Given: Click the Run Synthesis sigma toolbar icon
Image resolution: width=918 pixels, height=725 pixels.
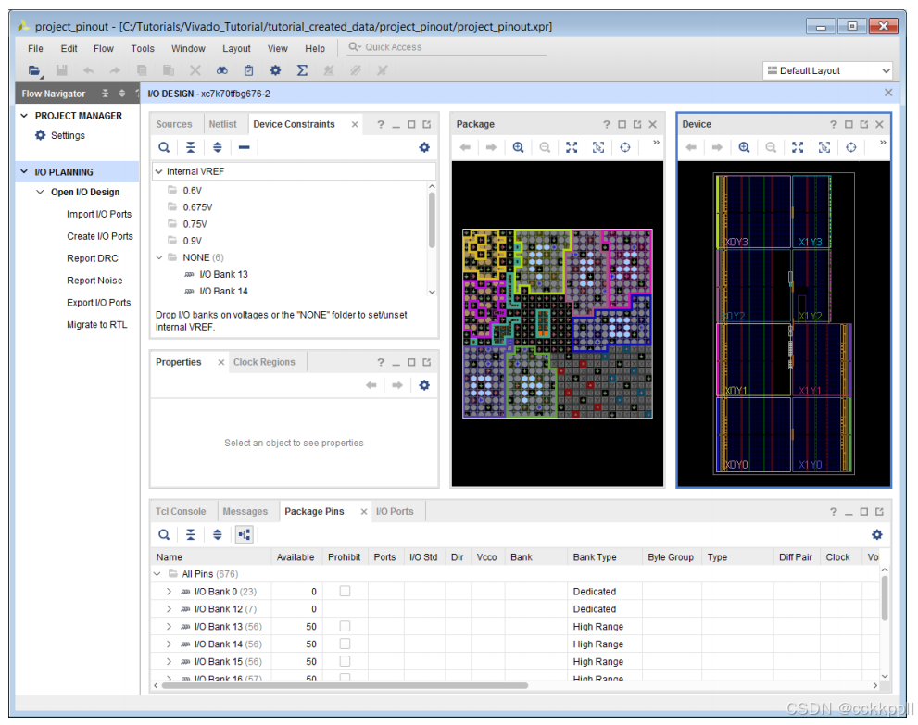Looking at the screenshot, I should 302,70.
